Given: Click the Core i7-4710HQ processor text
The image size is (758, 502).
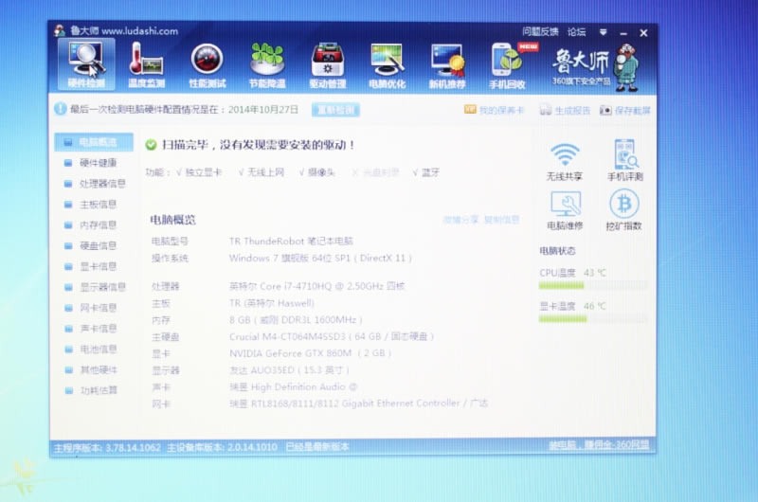Looking at the screenshot, I should [x=316, y=286].
